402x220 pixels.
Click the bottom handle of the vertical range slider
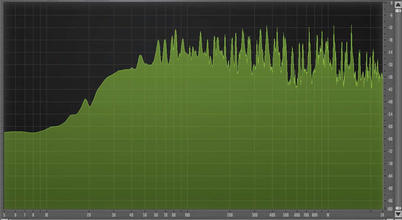398,207
